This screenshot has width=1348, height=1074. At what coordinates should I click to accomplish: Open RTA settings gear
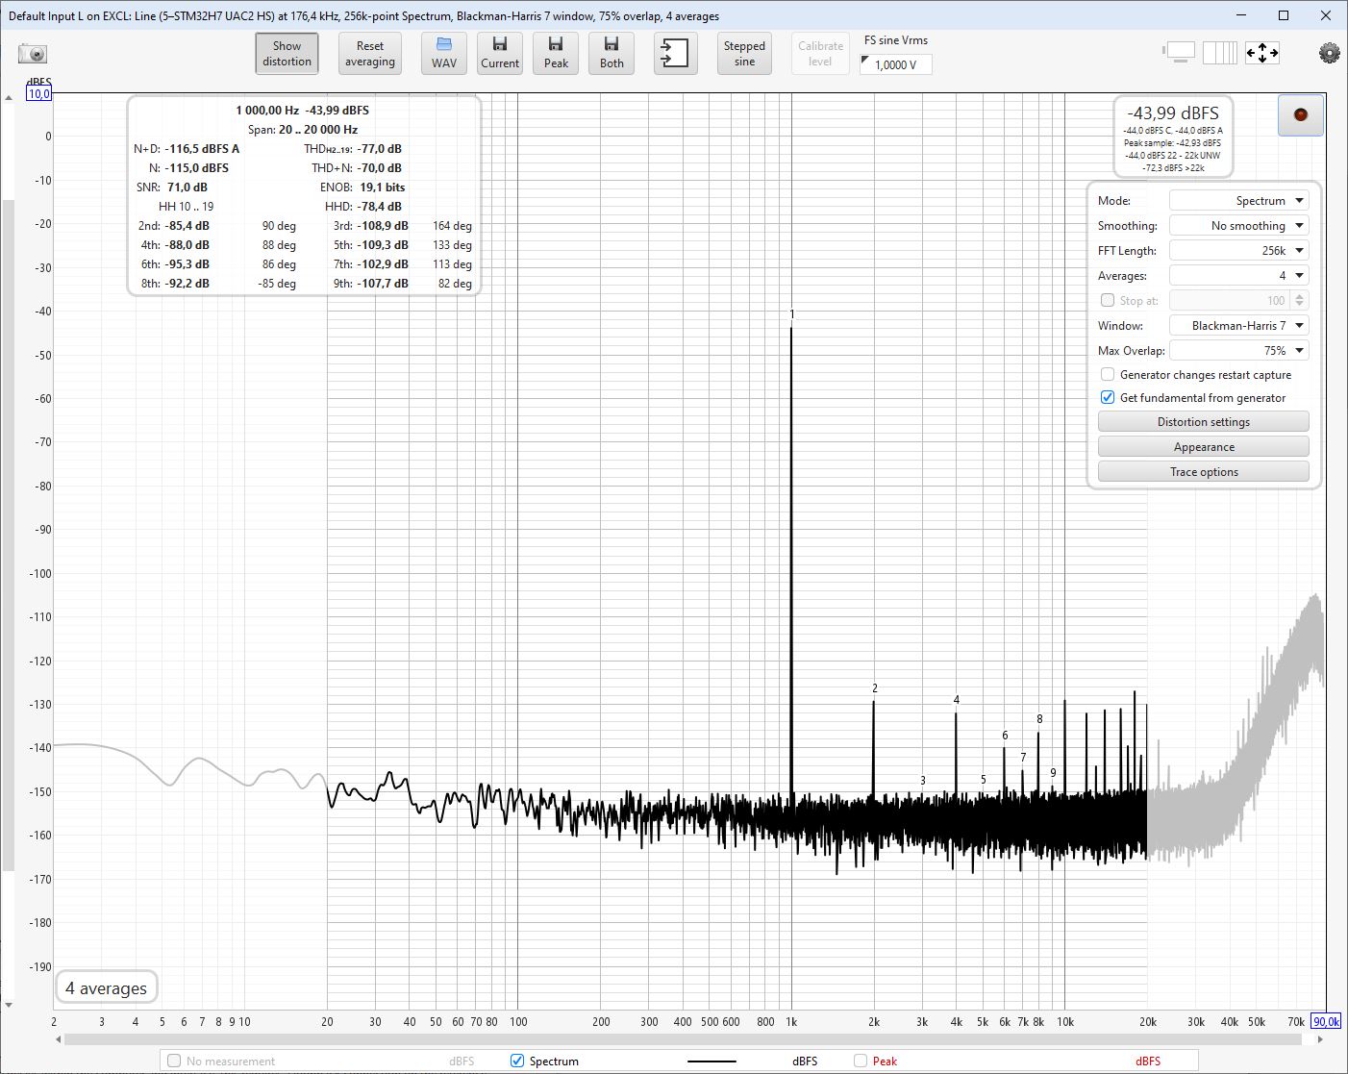tap(1329, 54)
